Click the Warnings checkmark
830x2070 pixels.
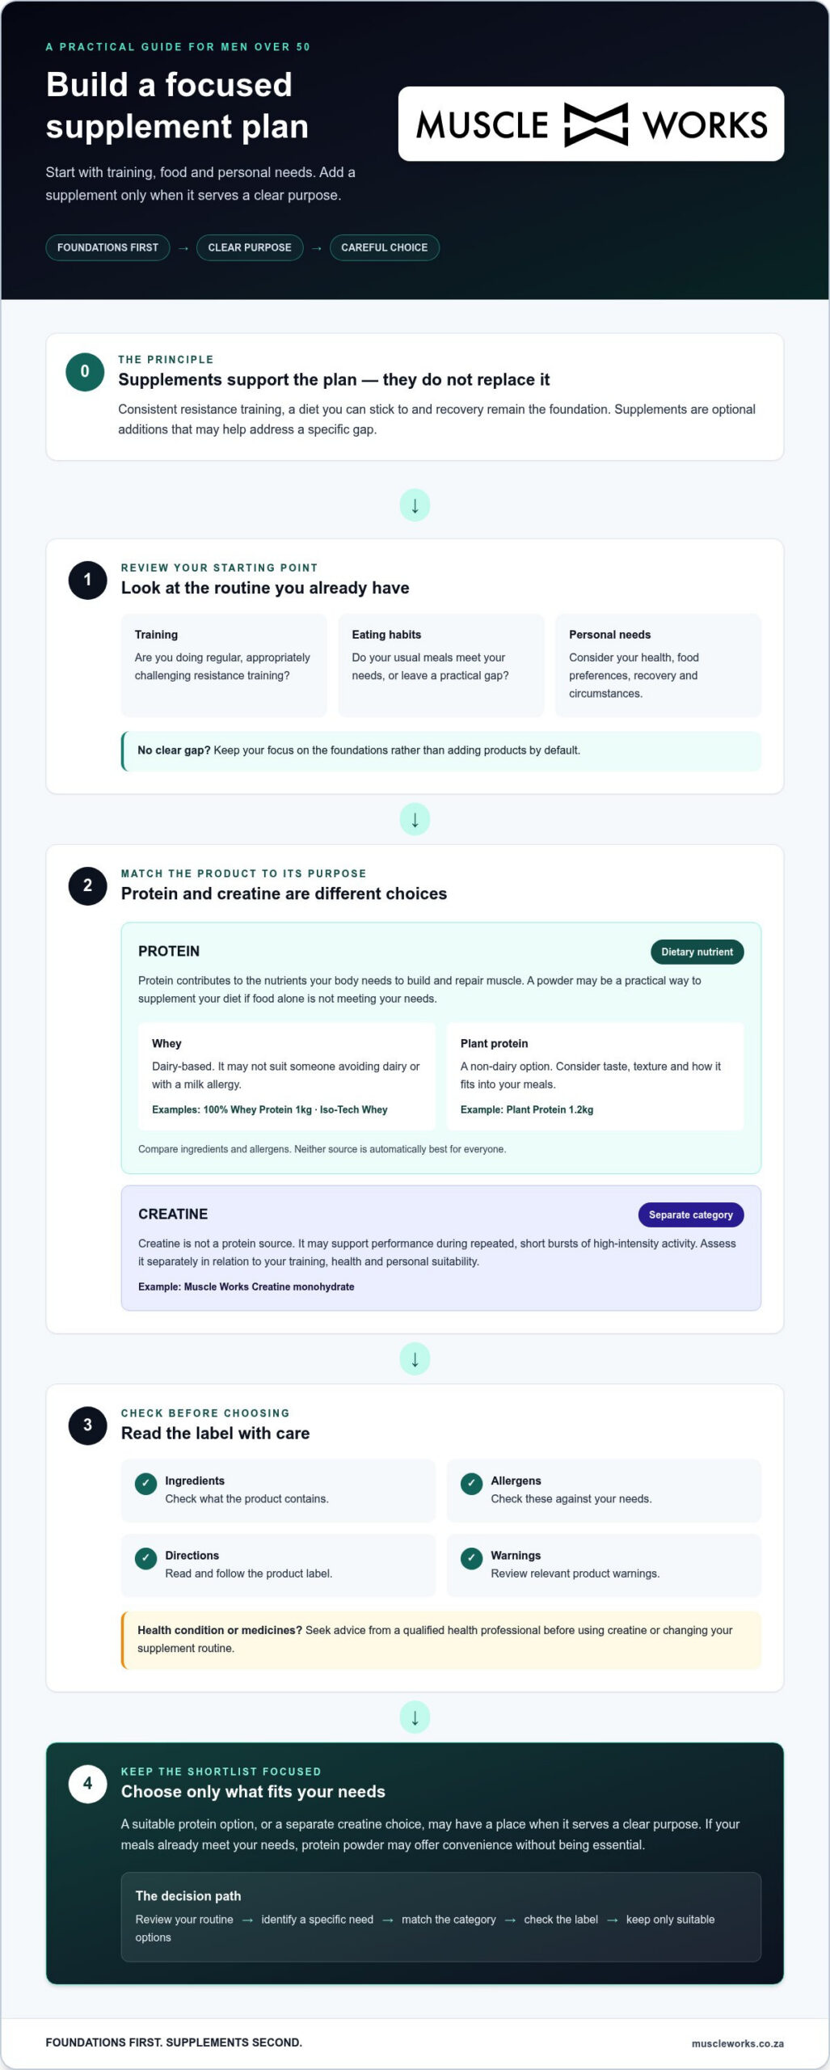coord(472,1557)
